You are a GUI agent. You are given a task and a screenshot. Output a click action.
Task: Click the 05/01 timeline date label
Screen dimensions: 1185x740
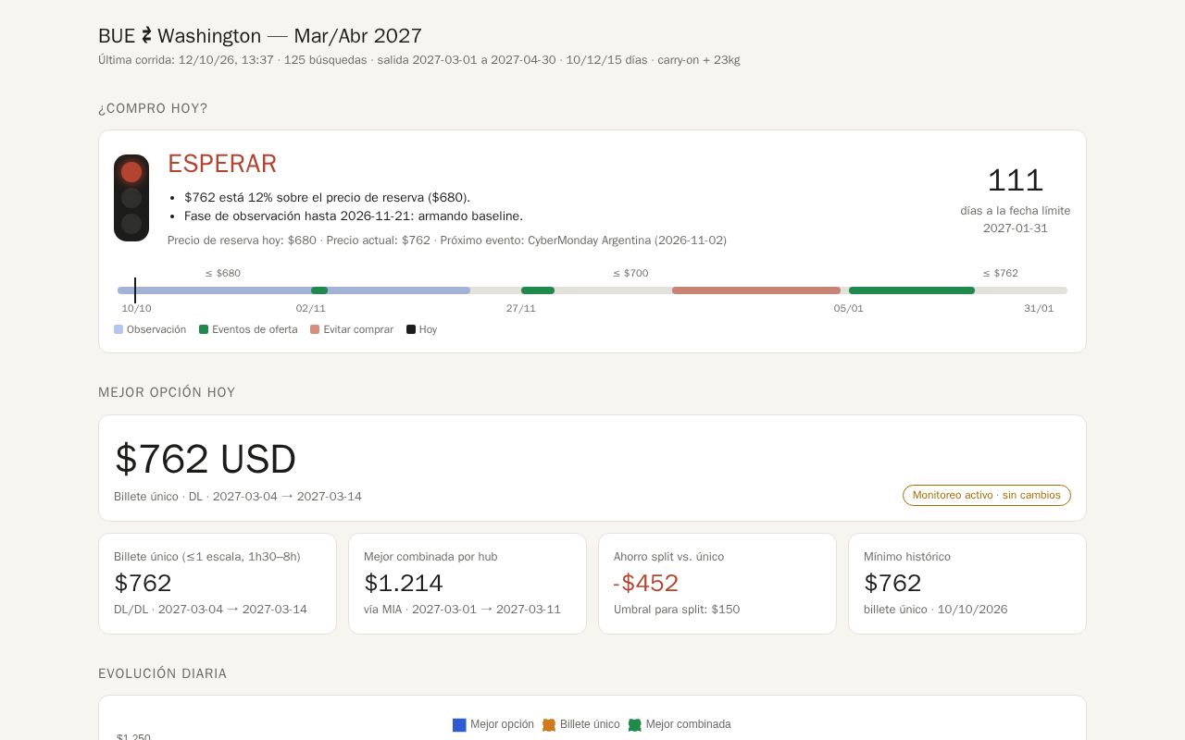pyautogui.click(x=848, y=309)
